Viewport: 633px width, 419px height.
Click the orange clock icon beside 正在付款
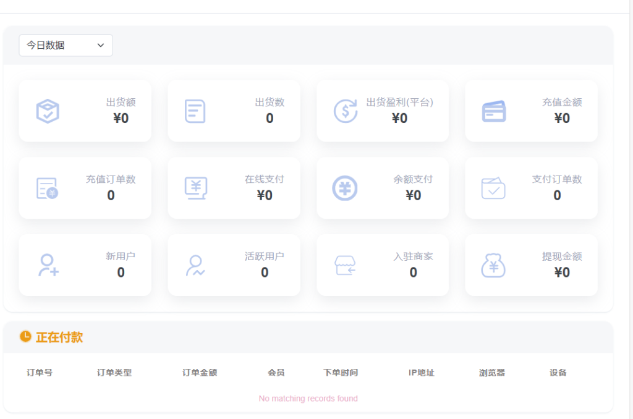click(x=25, y=337)
